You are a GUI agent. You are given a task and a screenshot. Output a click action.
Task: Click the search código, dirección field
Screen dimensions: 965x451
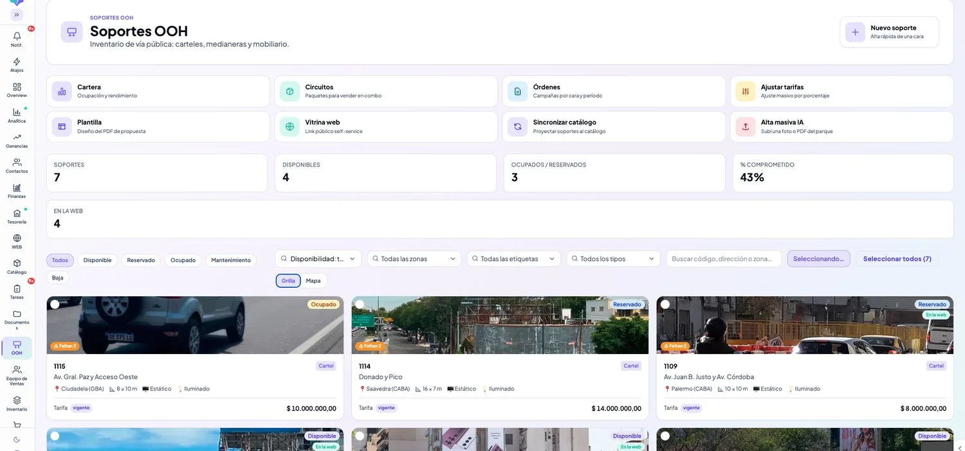724,259
